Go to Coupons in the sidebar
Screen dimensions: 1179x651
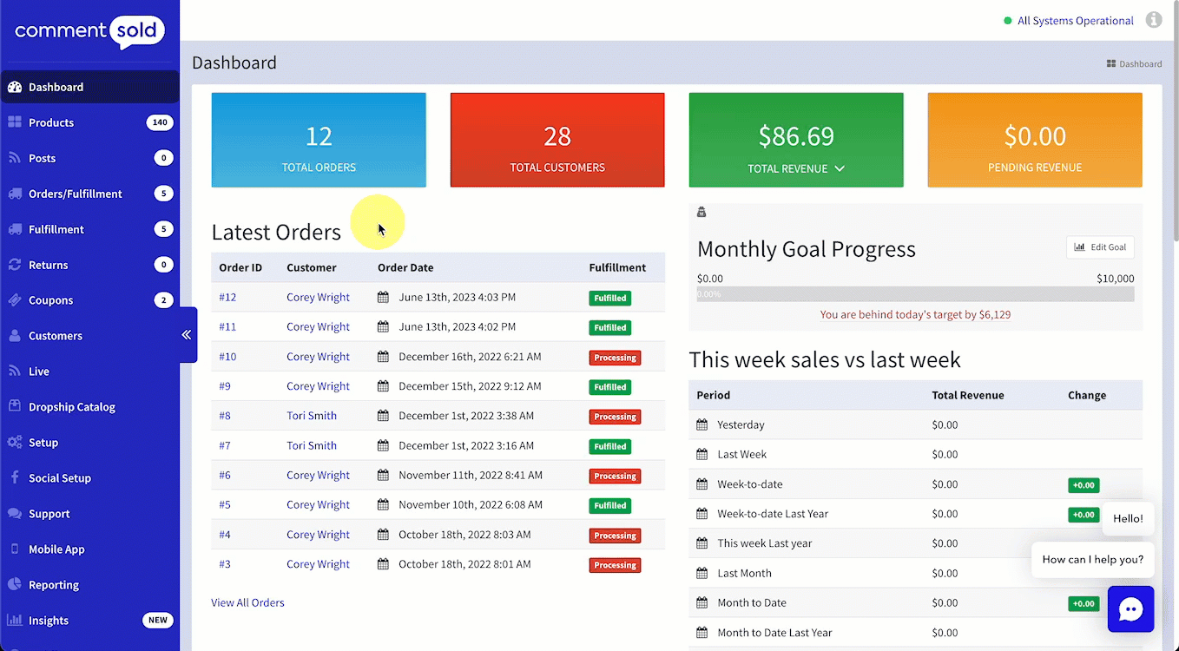coord(51,300)
